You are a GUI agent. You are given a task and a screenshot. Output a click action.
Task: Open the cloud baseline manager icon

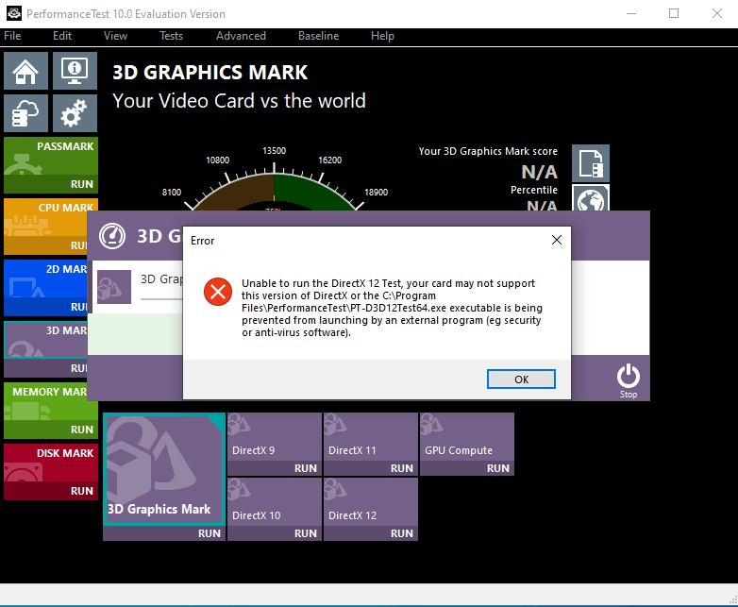[25, 113]
